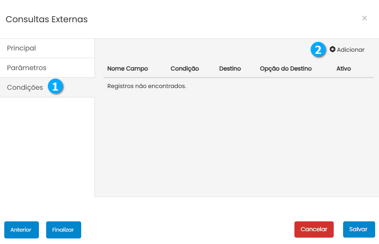
Task: Open the Principal tab
Action: (21, 48)
